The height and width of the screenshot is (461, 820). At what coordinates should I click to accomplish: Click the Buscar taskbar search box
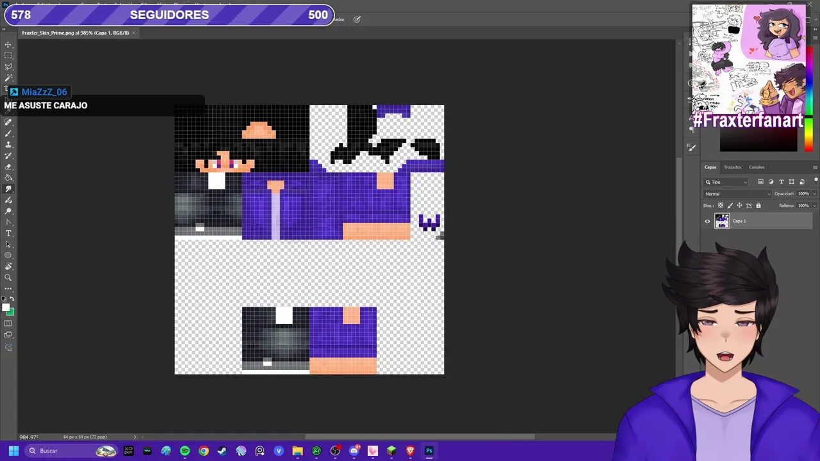pyautogui.click(x=72, y=451)
